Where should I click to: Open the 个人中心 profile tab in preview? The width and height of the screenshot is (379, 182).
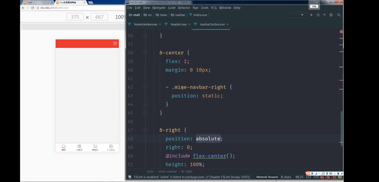pyautogui.click(x=111, y=148)
